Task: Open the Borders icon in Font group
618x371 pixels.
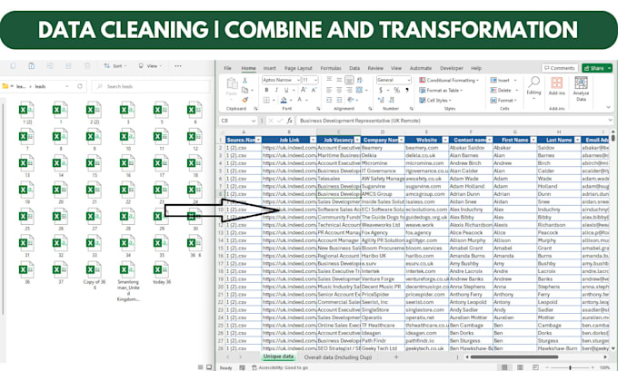Action: [x=266, y=100]
